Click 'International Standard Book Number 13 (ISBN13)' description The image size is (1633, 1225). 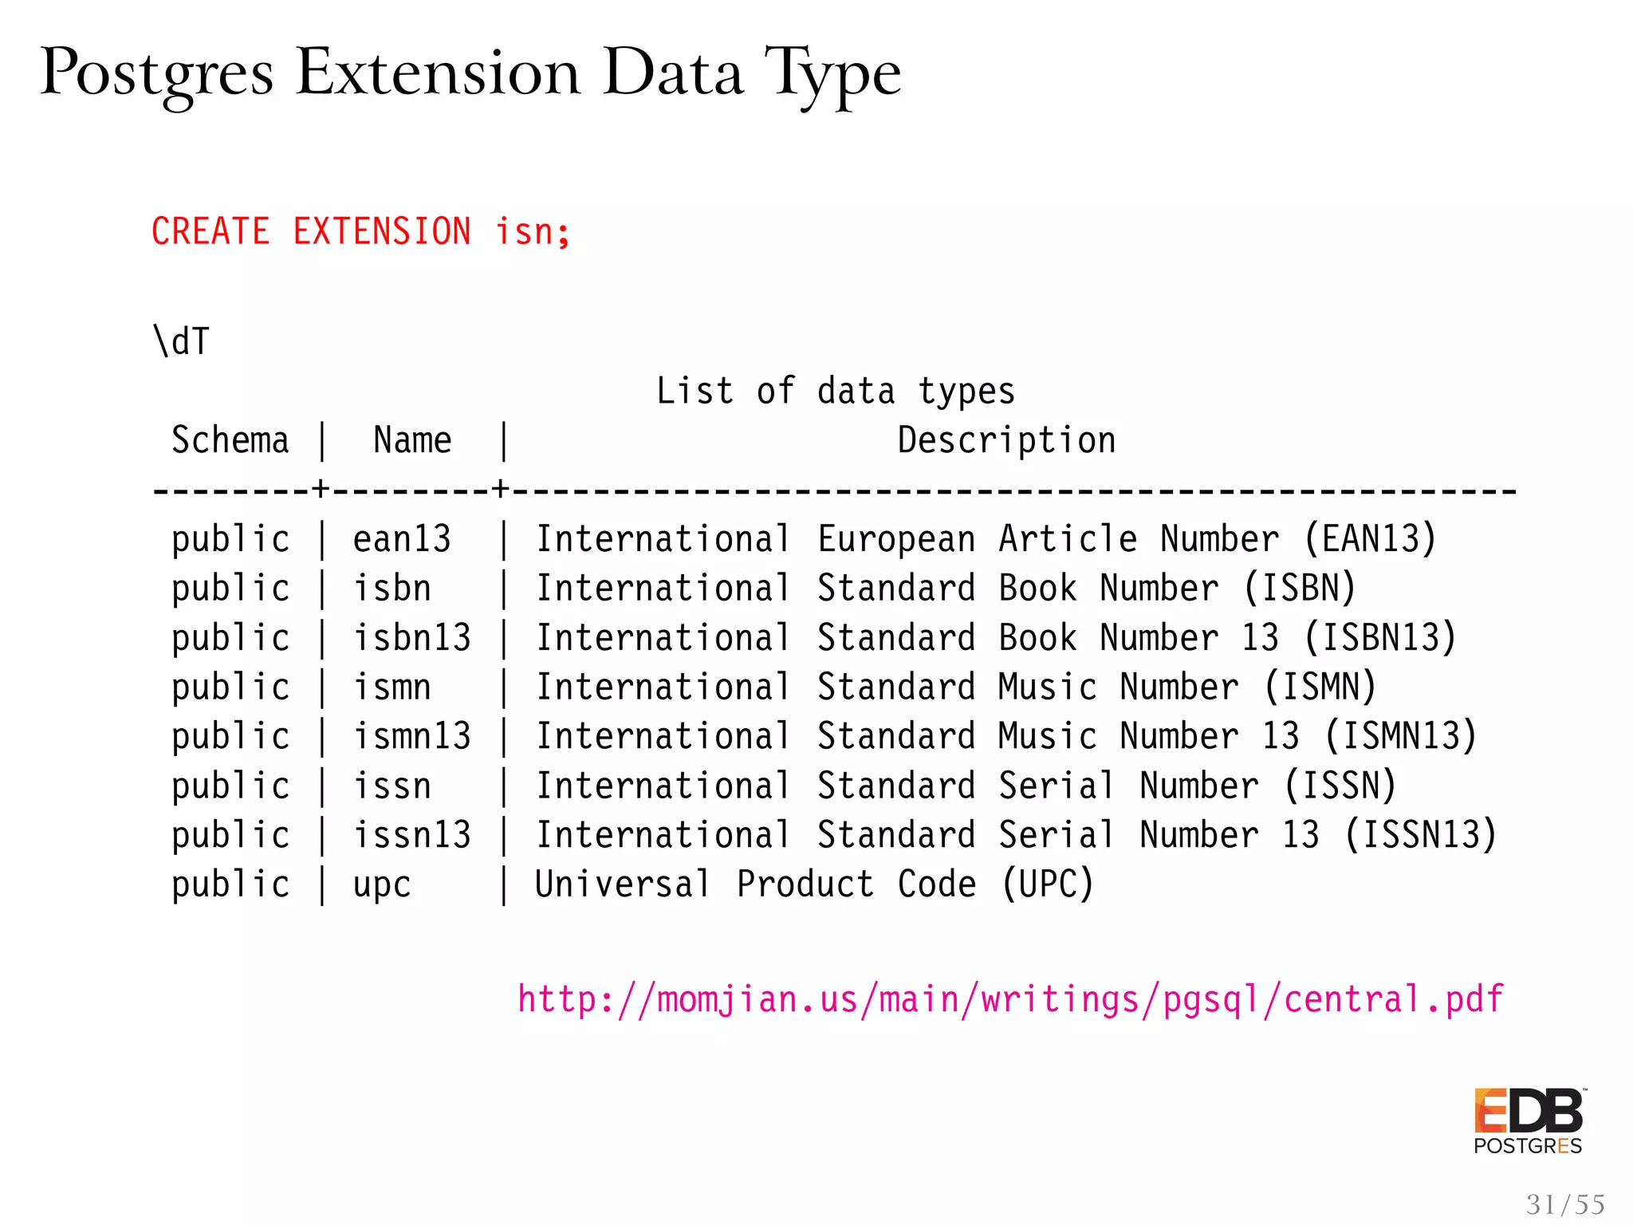pos(996,638)
